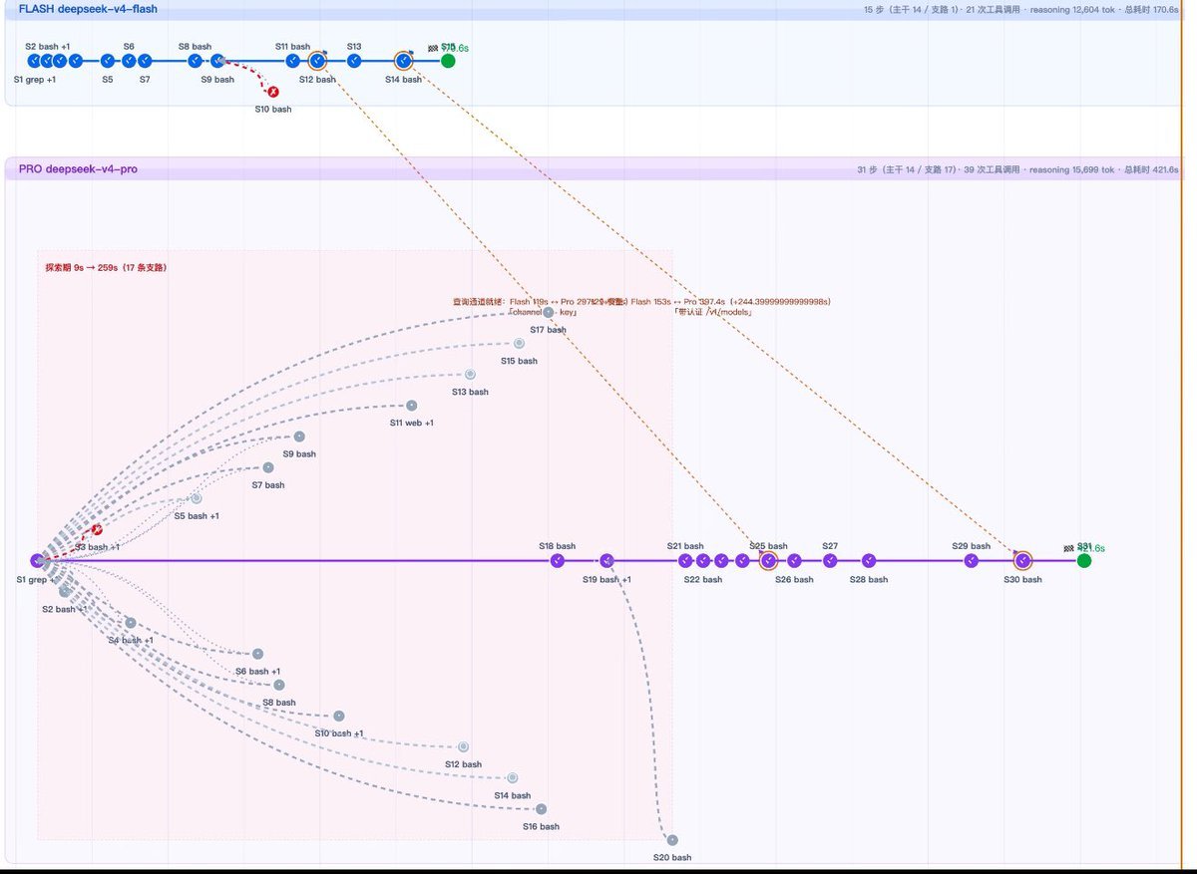Open the S7 step node in the FLASH lane
The width and height of the screenshot is (1197, 874).
pos(145,61)
